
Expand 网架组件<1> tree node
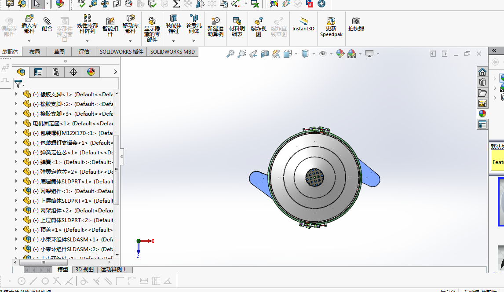pos(16,191)
